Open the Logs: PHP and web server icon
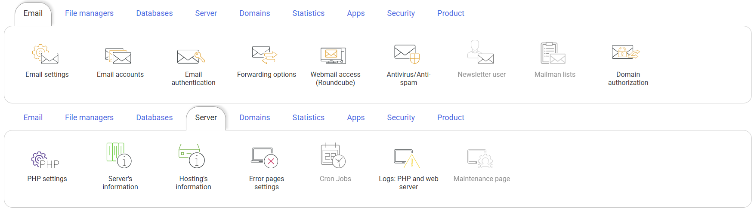 tap(407, 158)
